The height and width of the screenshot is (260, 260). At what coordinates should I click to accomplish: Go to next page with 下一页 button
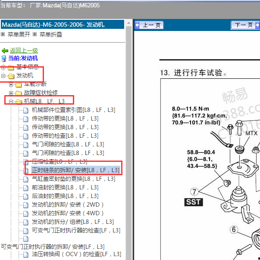245,25
